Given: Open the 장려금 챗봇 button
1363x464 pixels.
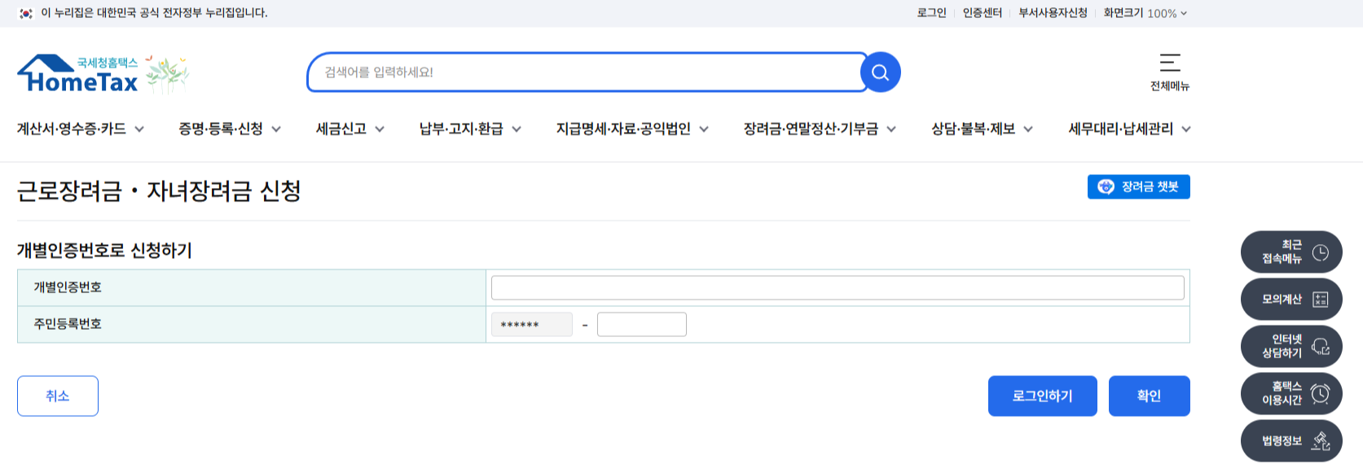Looking at the screenshot, I should click(x=1138, y=186).
